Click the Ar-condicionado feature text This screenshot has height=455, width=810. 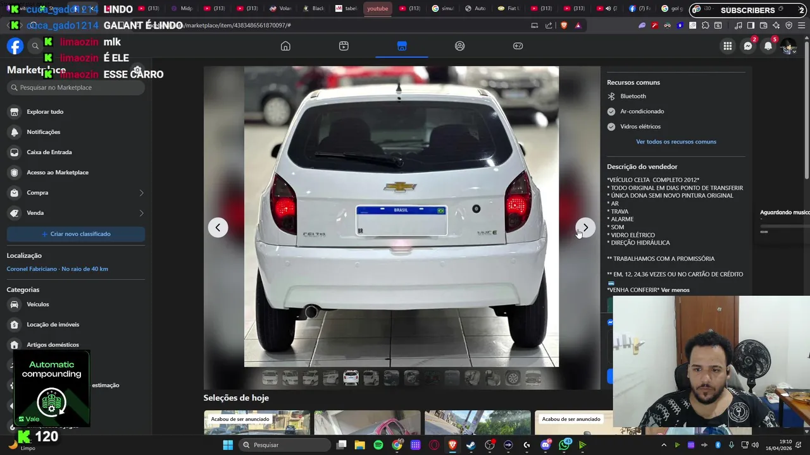pos(642,111)
